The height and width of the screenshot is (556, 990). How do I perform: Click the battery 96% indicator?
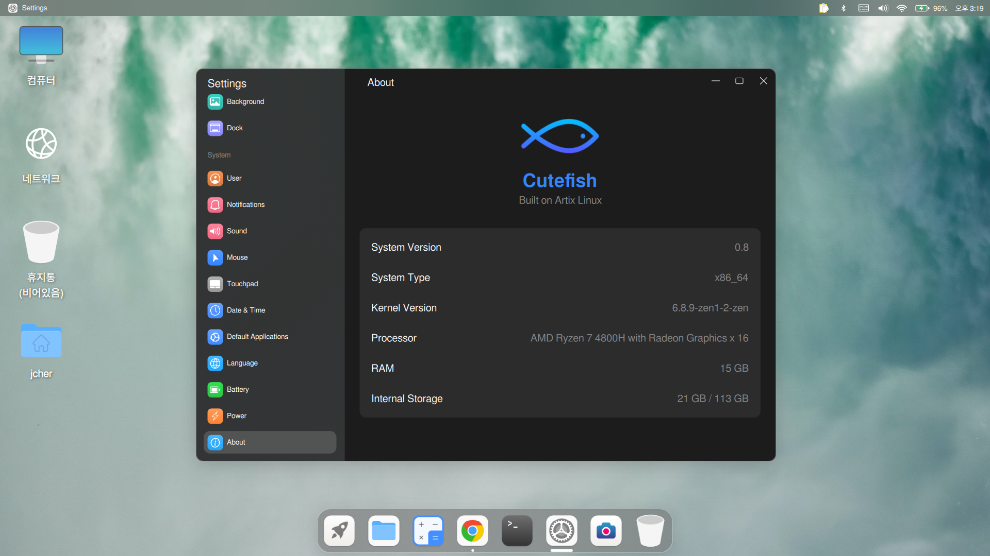(x=931, y=8)
